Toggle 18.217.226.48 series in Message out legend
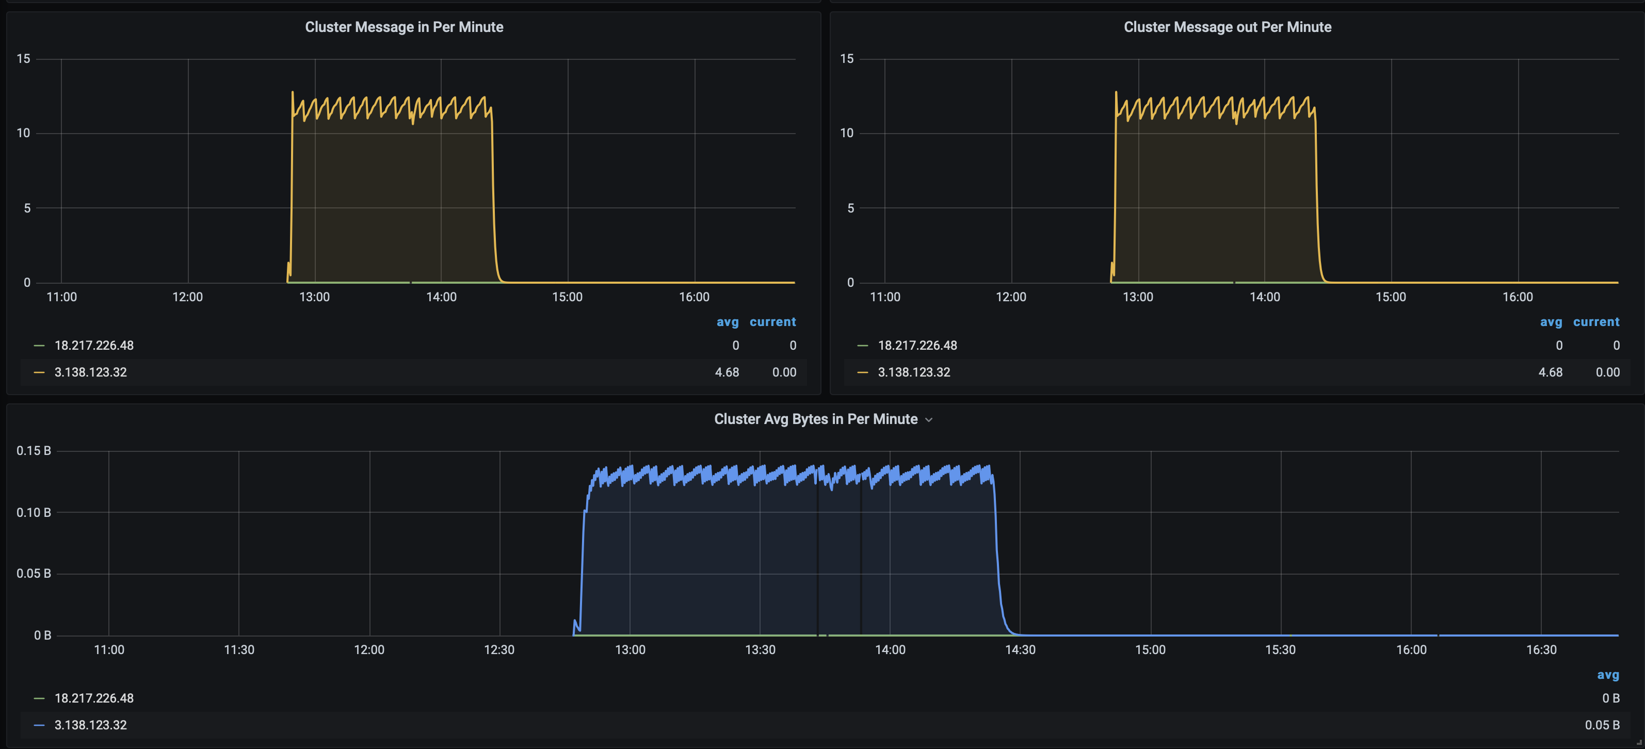The height and width of the screenshot is (749, 1645). pos(917,346)
